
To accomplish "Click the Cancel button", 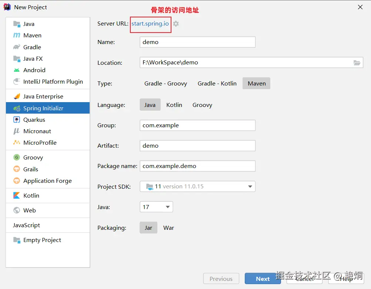I will pyautogui.click(x=304, y=279).
